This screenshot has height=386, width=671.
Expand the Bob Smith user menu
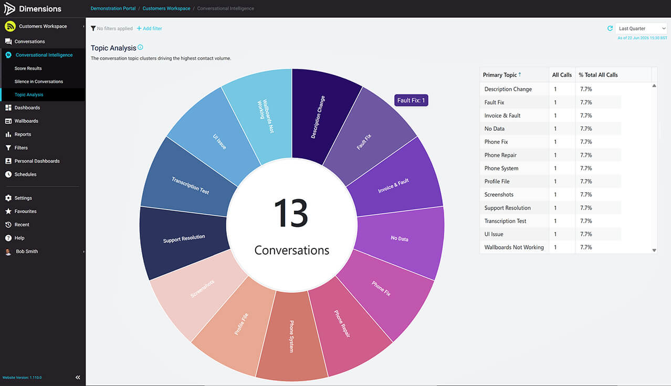coord(83,252)
